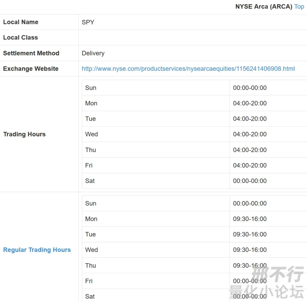This screenshot has height=302, width=307.
Task: Select the "Local Class" row label
Action: [x=20, y=37]
